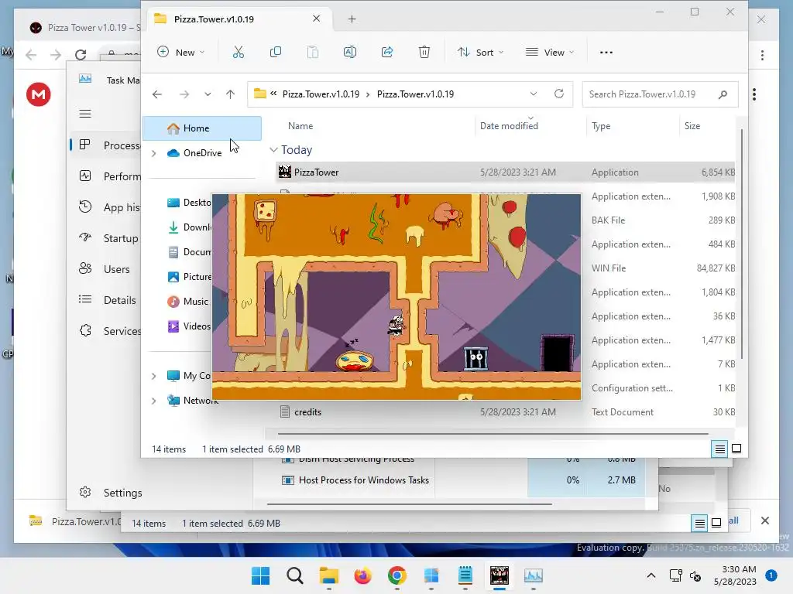Open Task Manager icon on taskbar
This screenshot has height=594, width=793.
(533, 575)
